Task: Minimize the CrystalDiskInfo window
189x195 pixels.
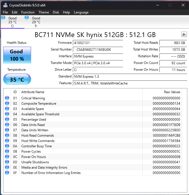Action: [x=158, y=5]
